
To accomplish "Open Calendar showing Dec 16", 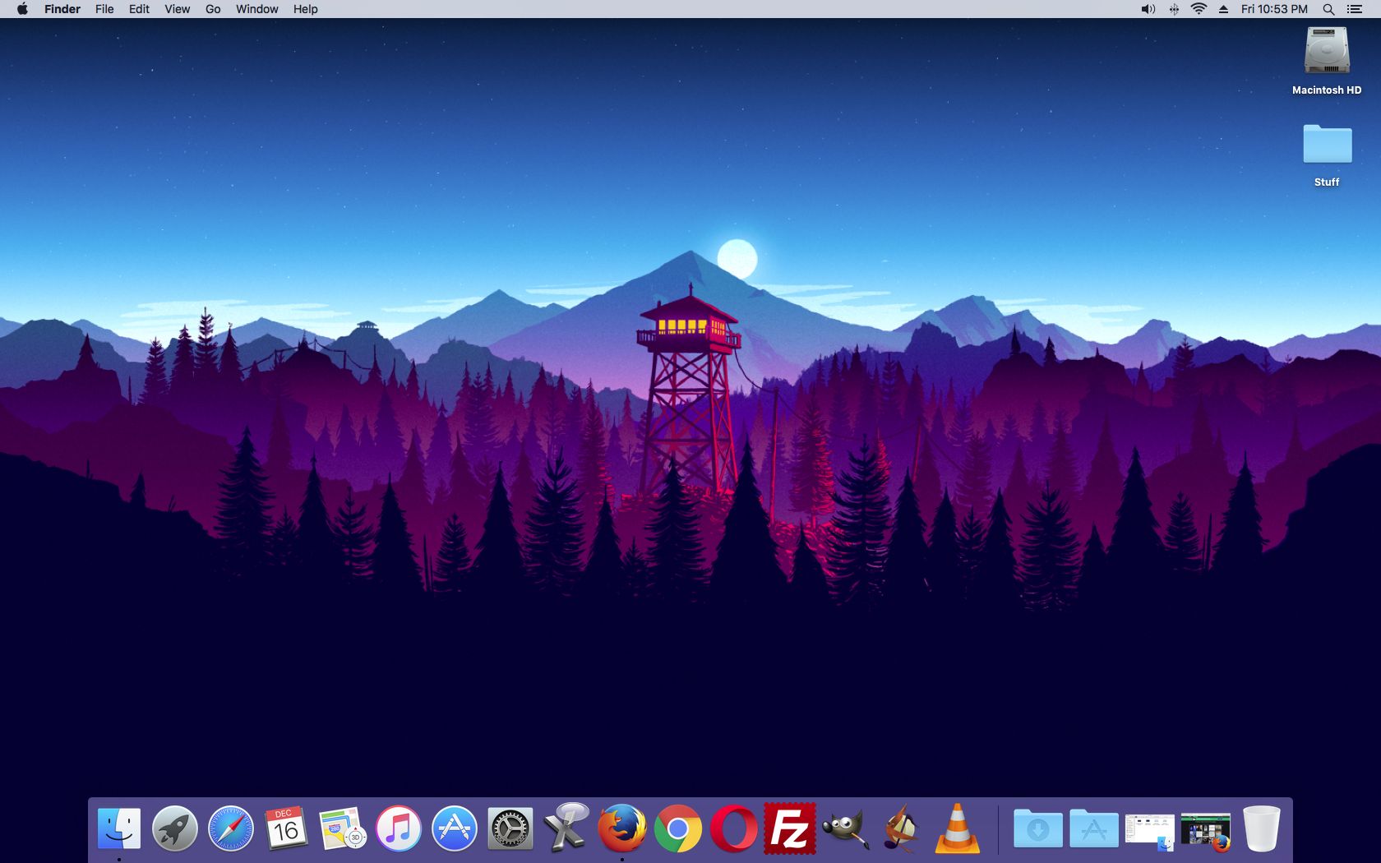I will pyautogui.click(x=287, y=828).
